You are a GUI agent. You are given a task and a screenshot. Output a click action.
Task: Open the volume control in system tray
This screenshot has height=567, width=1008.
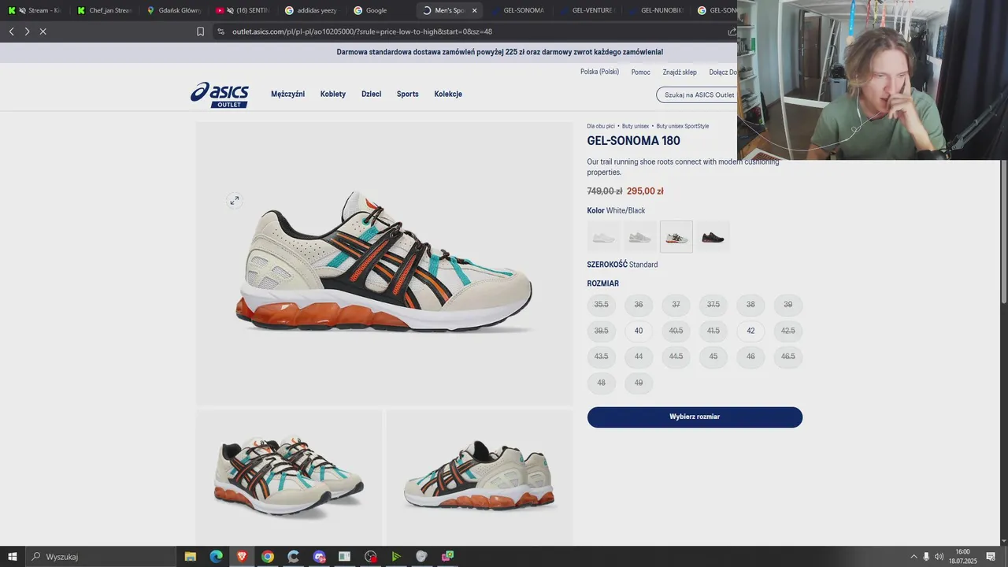coord(939,557)
